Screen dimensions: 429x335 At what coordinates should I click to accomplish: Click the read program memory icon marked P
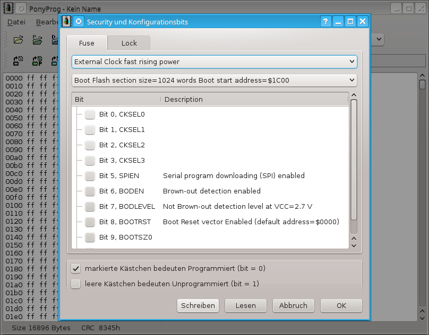pos(37,60)
